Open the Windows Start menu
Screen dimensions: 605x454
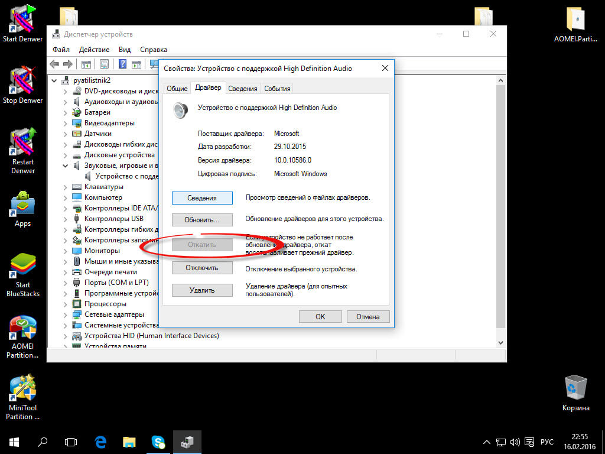click(14, 442)
